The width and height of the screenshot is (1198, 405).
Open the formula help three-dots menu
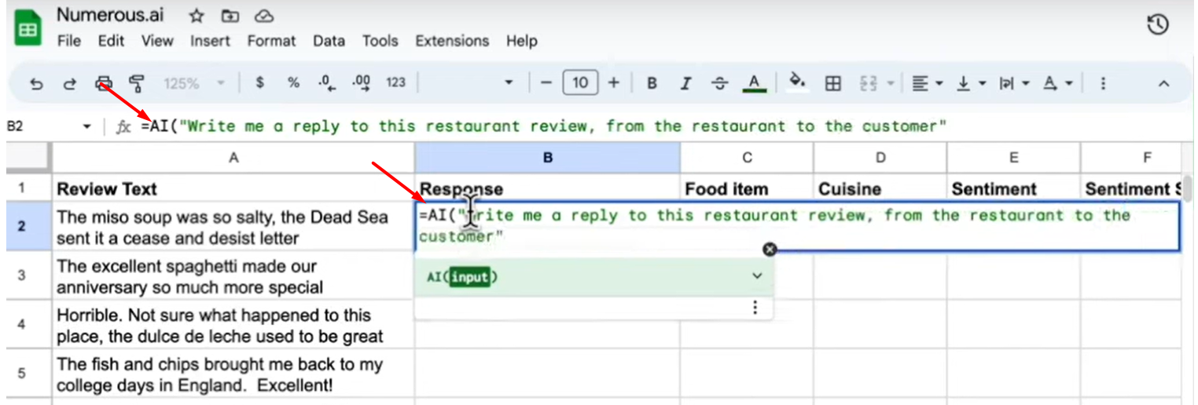755,308
